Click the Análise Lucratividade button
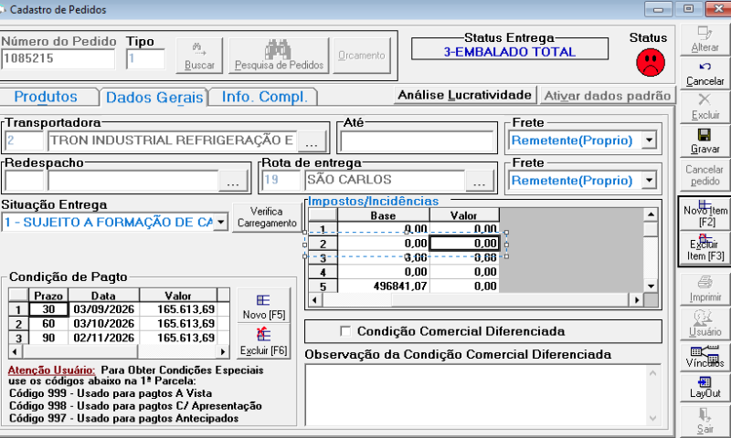 465,95
